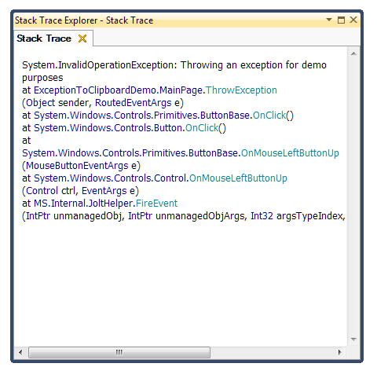Click the EventArgs parameter type
This screenshot has width=377, height=378.
104,191
